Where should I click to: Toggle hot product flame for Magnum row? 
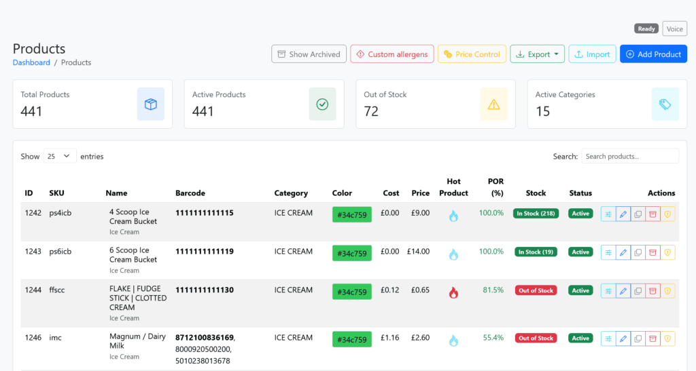[x=453, y=340]
